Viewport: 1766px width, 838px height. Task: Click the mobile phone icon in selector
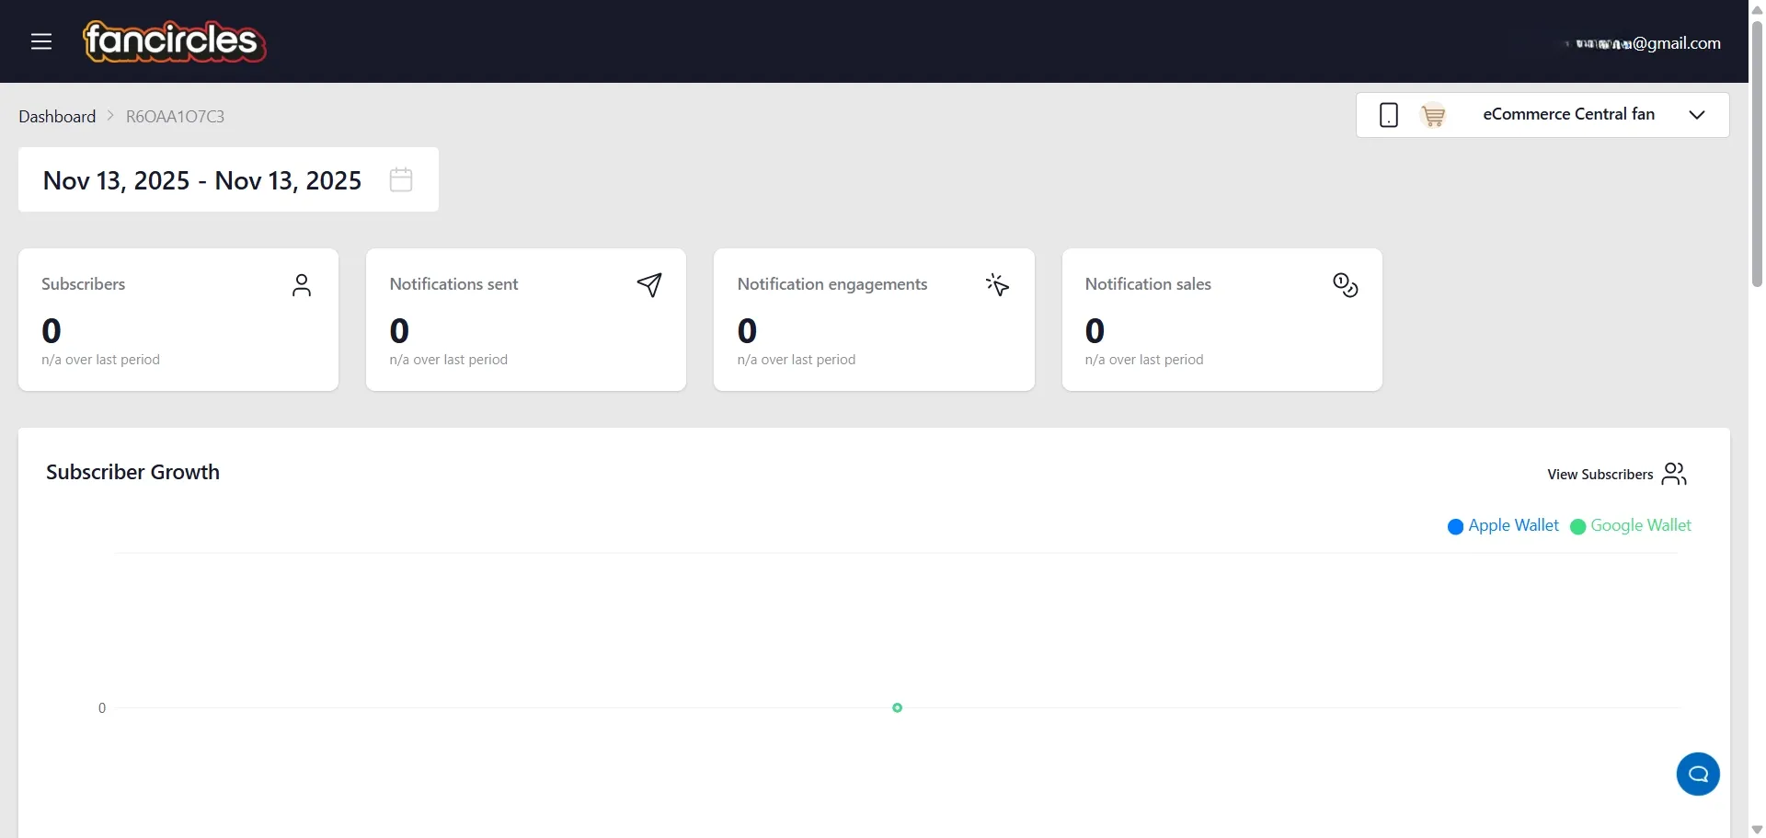1389,115
